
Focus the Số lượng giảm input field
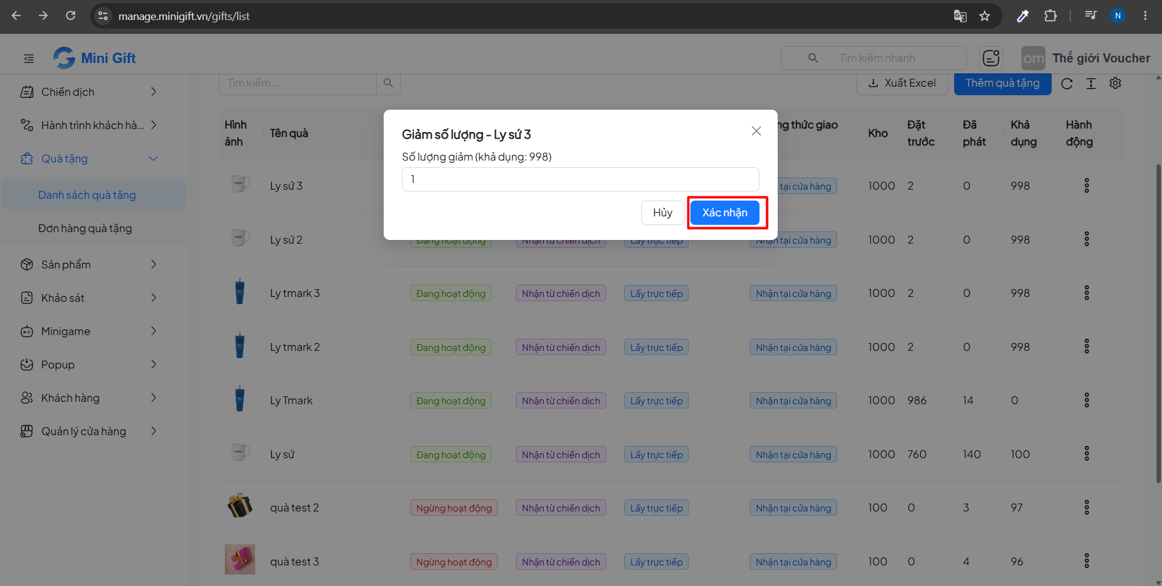580,179
